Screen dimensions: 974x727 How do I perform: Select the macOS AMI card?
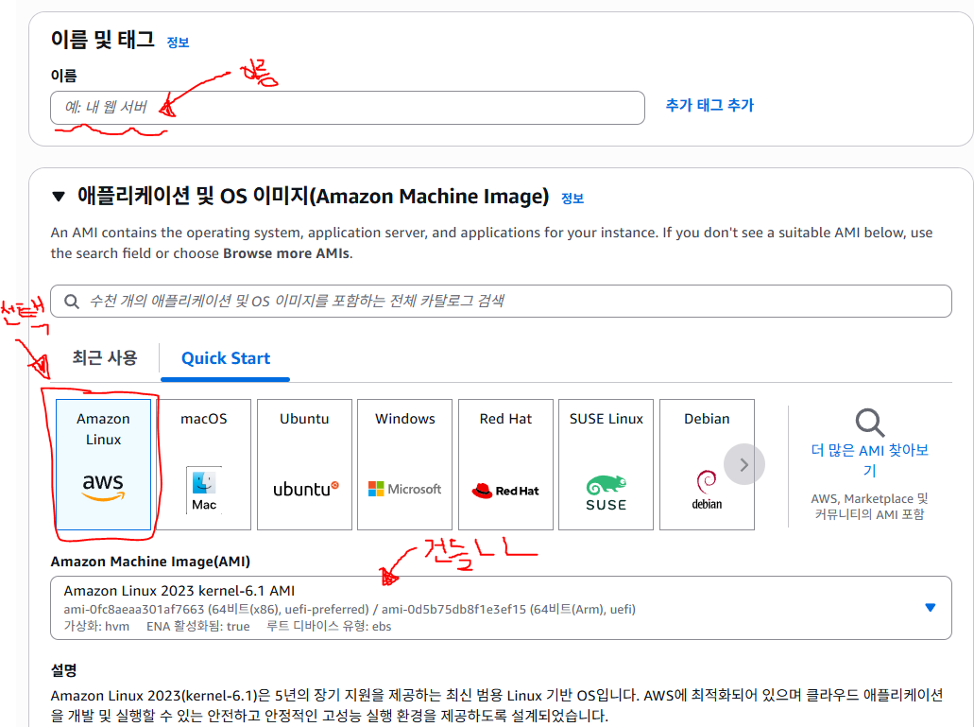[204, 464]
